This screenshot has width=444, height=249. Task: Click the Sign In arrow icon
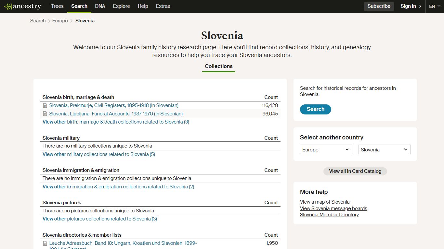pos(420,6)
